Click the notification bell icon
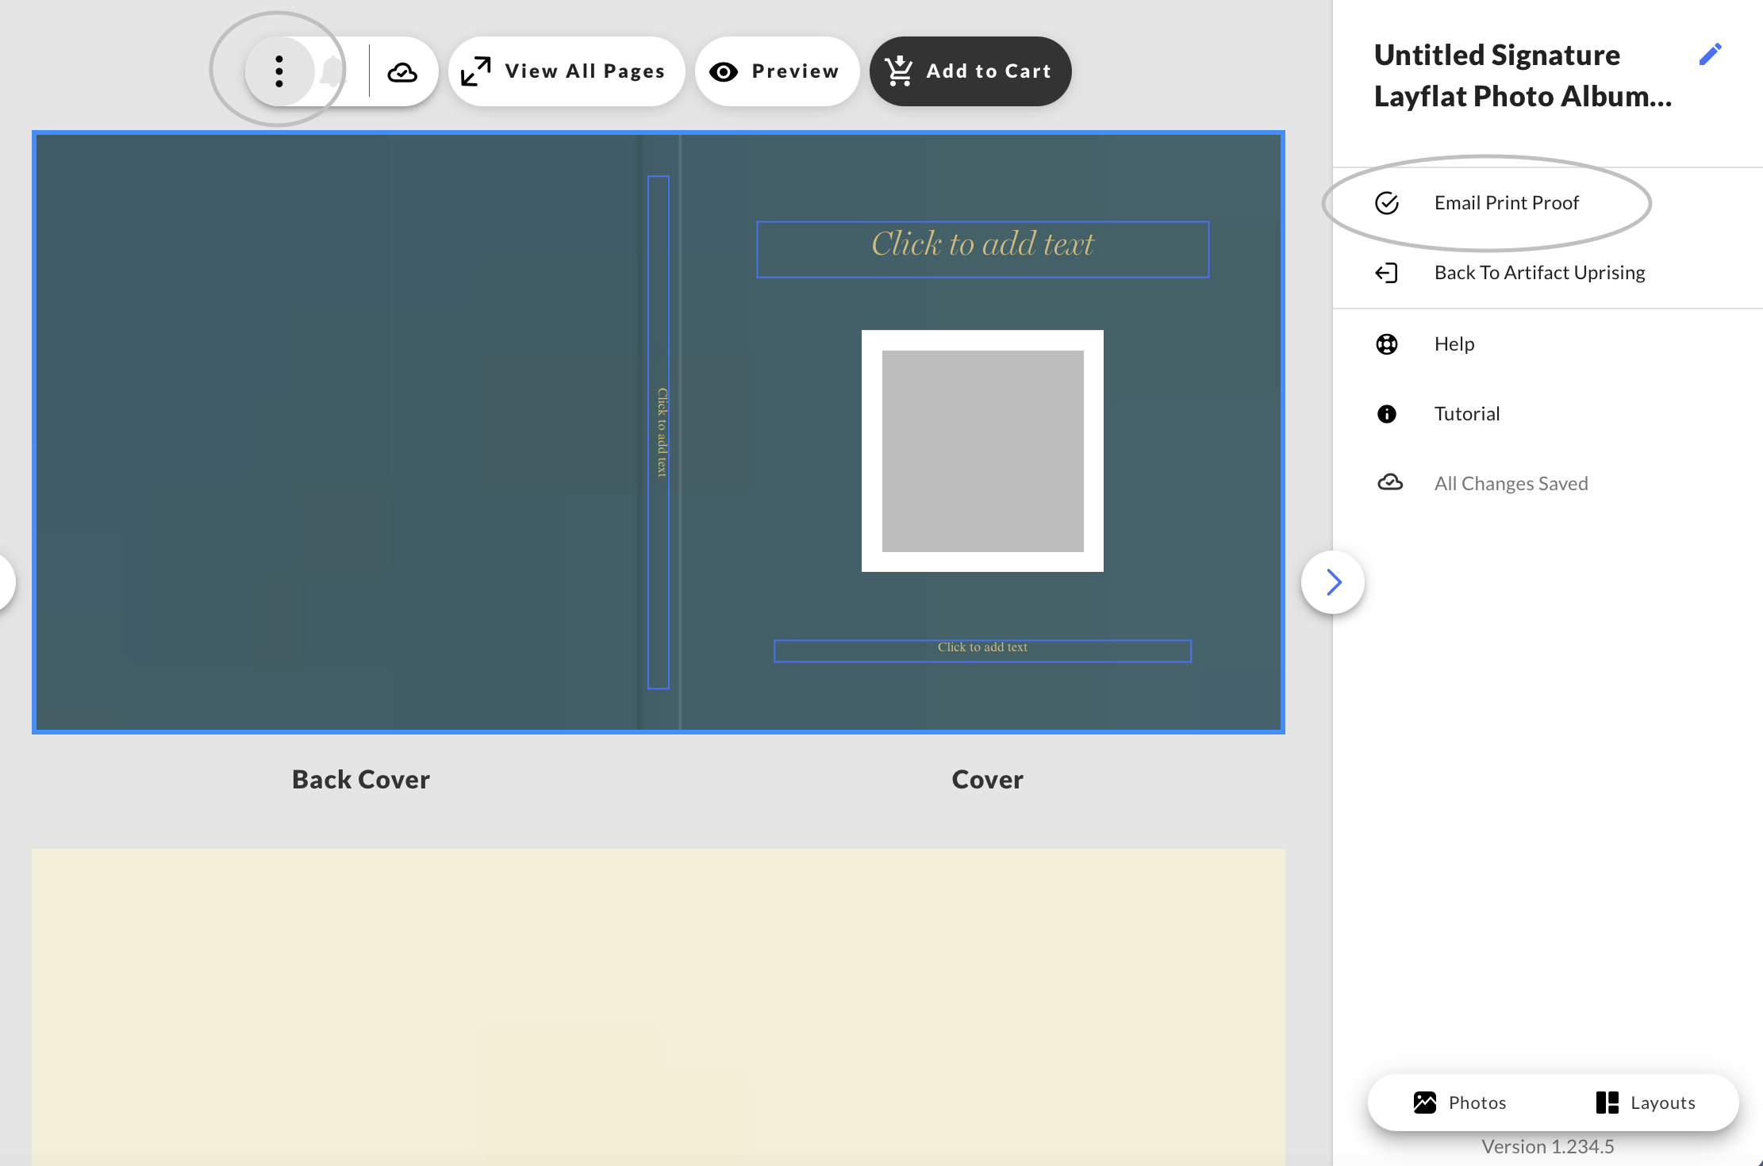 click(x=333, y=72)
